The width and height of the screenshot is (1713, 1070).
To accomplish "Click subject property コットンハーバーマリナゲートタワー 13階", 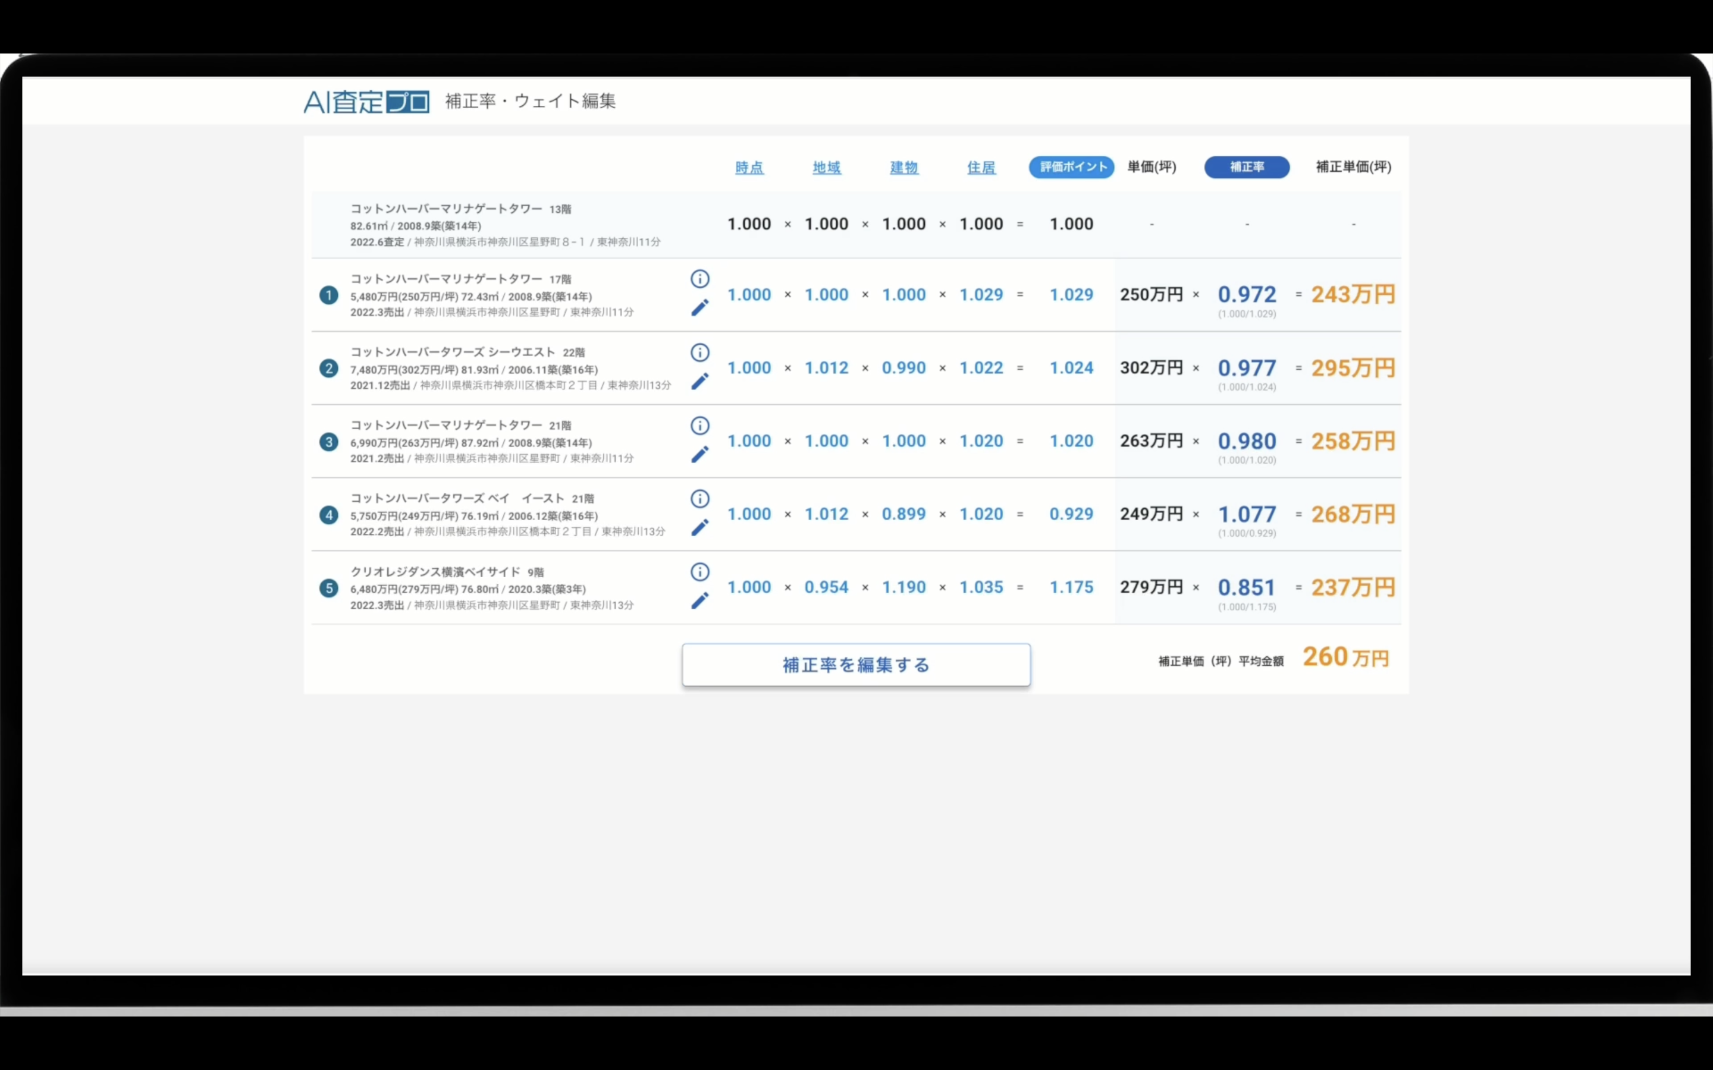I will (461, 209).
